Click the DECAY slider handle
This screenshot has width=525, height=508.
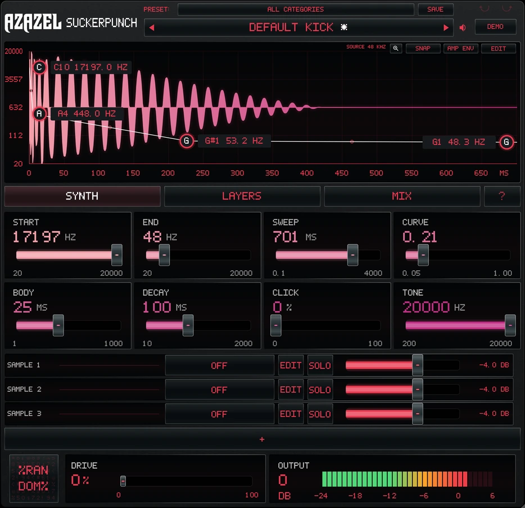pyautogui.click(x=188, y=325)
